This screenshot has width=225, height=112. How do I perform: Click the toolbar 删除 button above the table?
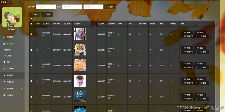pos(47,14)
